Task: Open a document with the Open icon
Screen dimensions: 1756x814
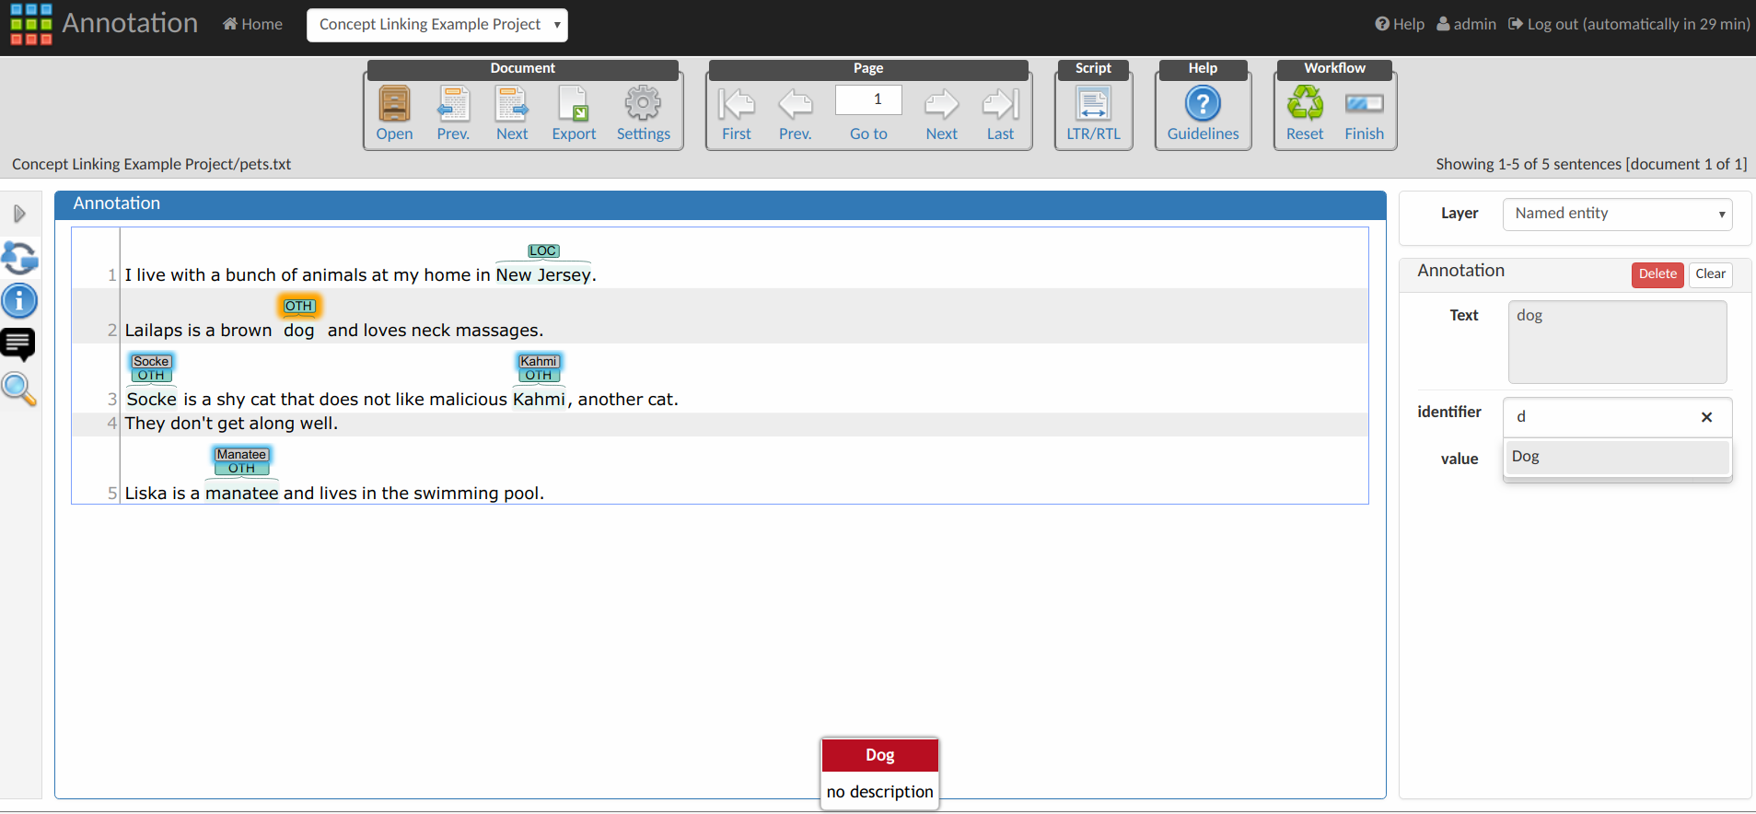Action: coord(394,113)
